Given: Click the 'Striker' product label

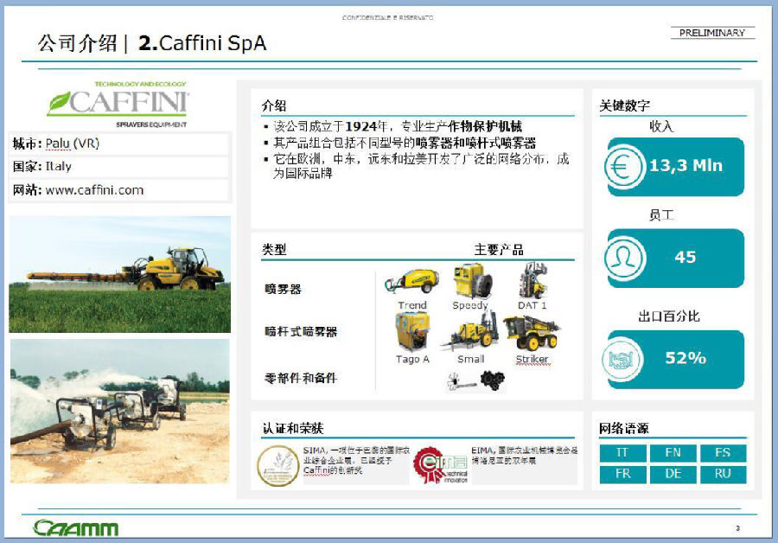Looking at the screenshot, I should point(532,359).
